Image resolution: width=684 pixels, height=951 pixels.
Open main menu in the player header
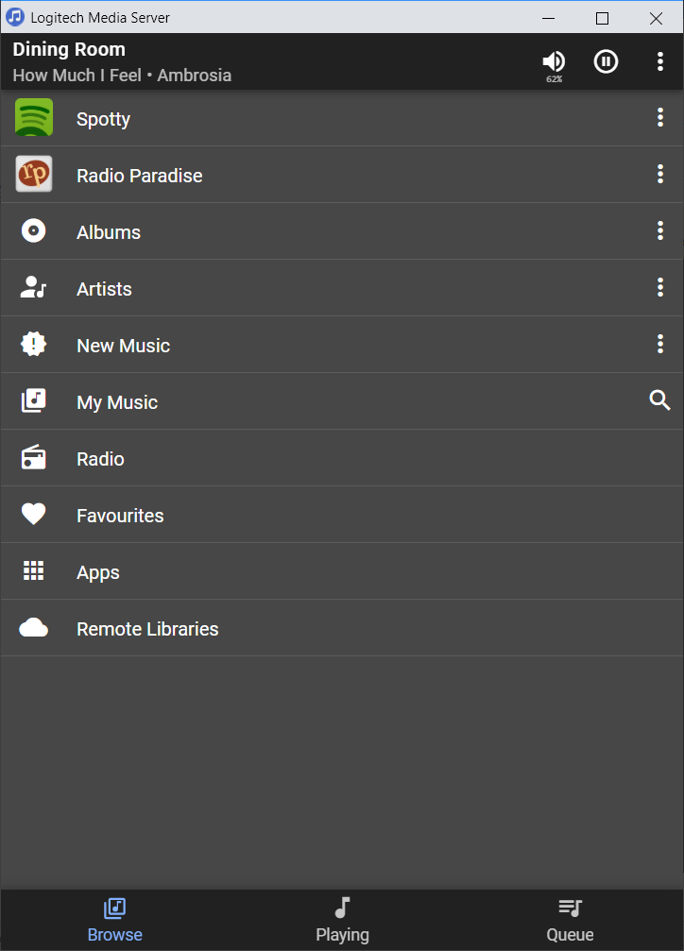click(x=660, y=61)
